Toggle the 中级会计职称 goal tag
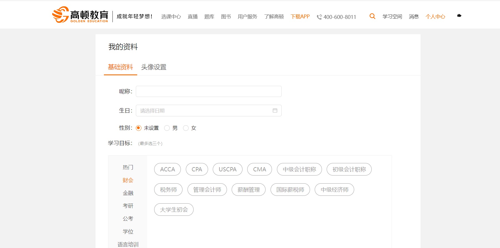This screenshot has width=500, height=248. tap(299, 169)
